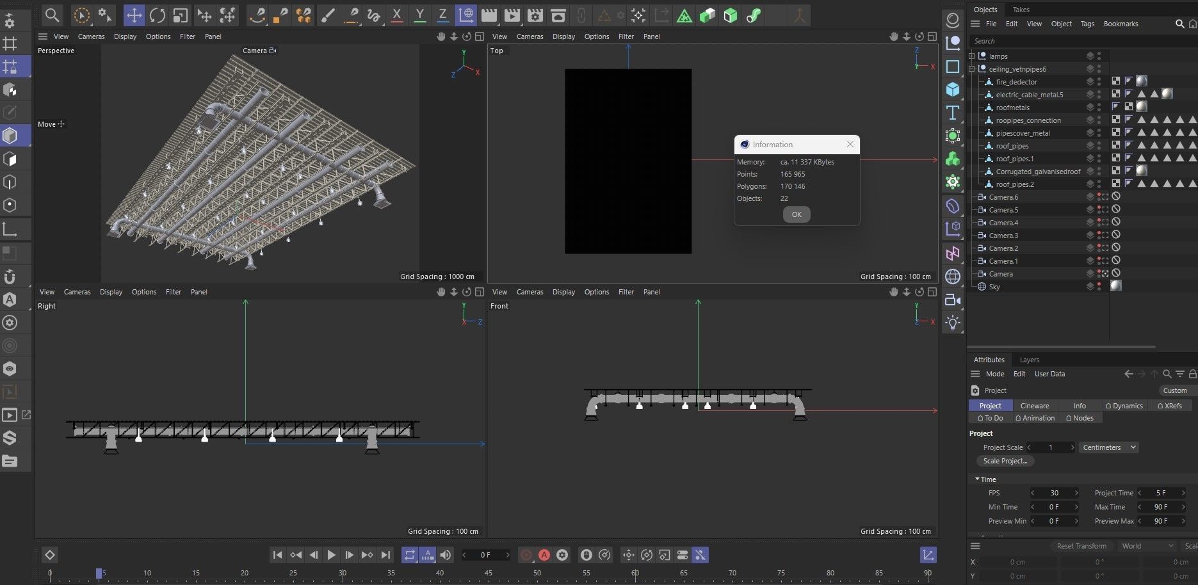Open Cameras menu of the Perspective viewport
Viewport: 1198px width, 585px height.
(x=91, y=36)
